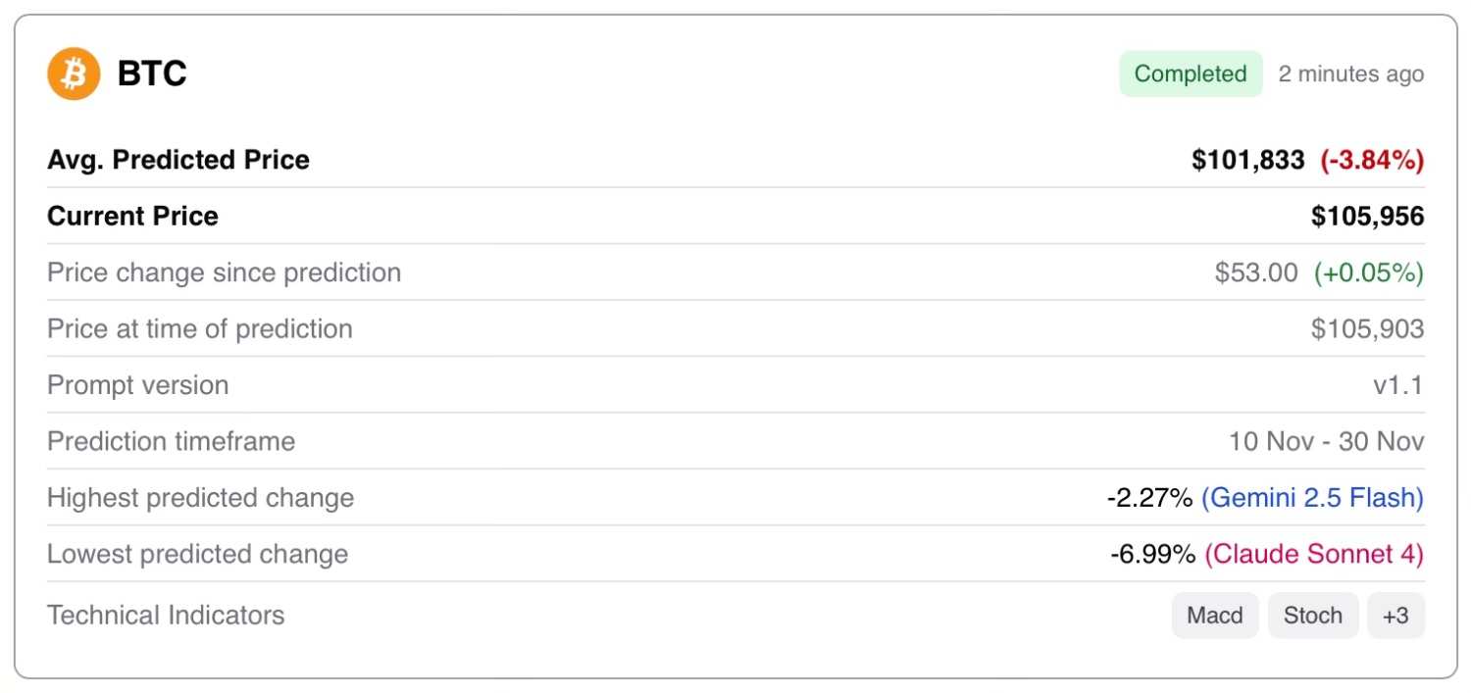The height and width of the screenshot is (693, 1471).
Task: Click the -6.99% lowest predicted change
Action: point(1152,555)
